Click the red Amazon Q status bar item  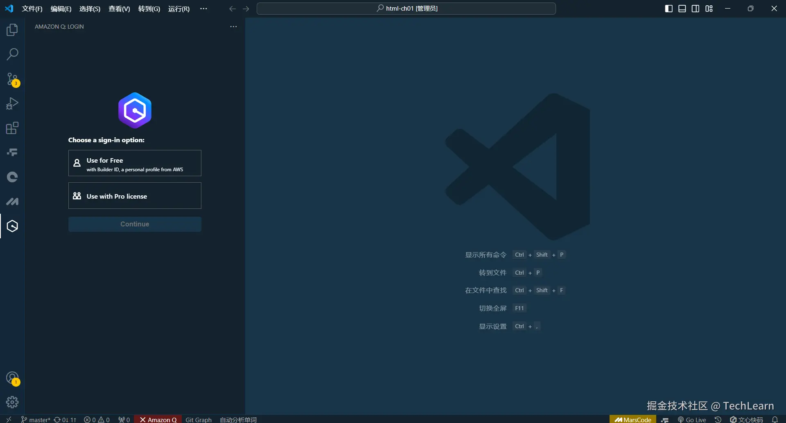158,420
